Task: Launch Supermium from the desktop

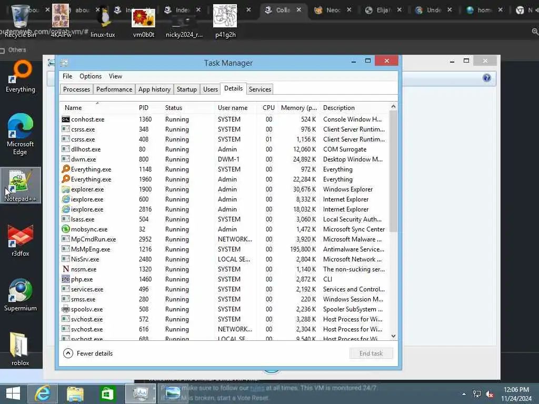Action: click(21, 295)
